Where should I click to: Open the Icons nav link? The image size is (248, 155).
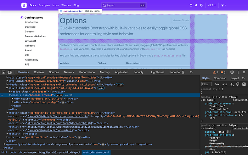[x=56, y=5]
